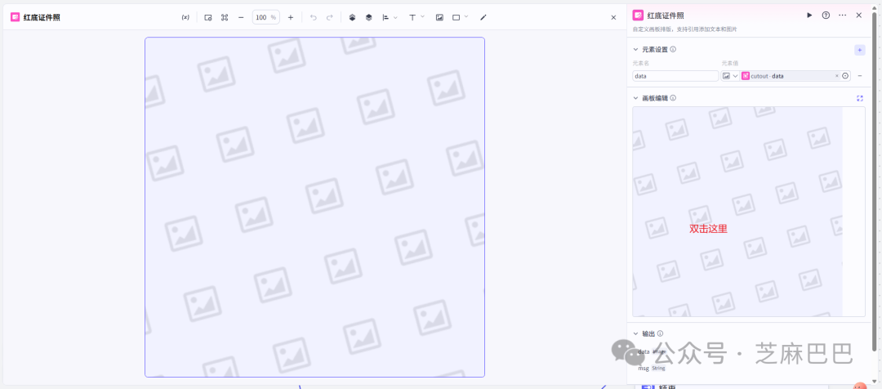Click the 100% zoom value field
This screenshot has height=389, width=882.
pyautogui.click(x=265, y=17)
